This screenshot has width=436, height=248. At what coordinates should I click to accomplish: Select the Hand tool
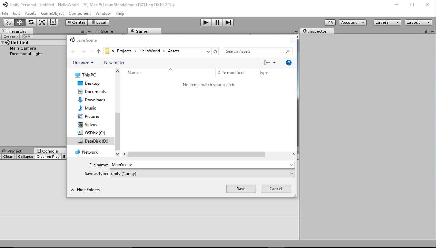[9, 22]
